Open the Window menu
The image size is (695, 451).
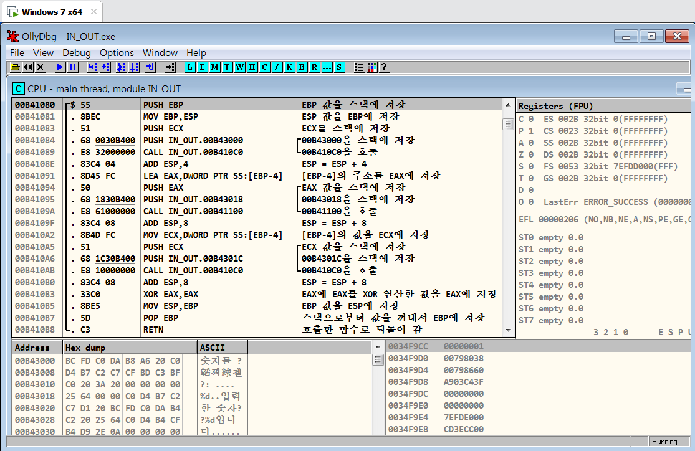click(160, 53)
